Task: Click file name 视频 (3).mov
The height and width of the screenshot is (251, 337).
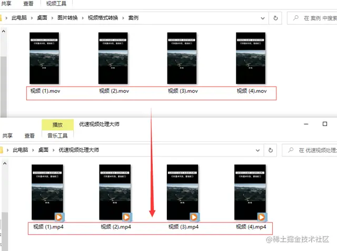Action: pyautogui.click(x=183, y=91)
